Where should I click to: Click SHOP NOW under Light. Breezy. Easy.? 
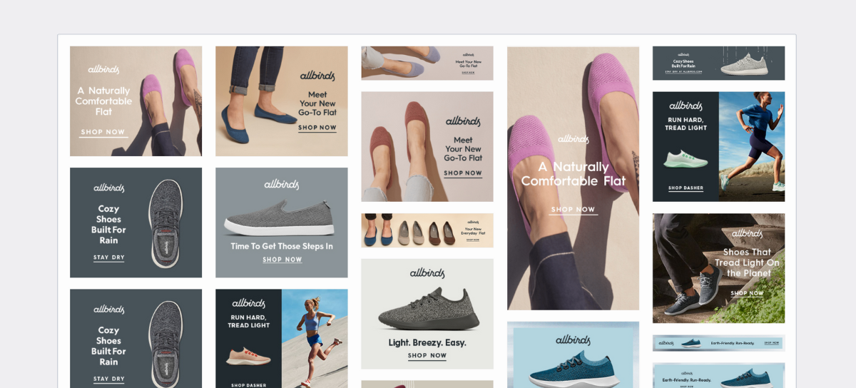coord(427,355)
